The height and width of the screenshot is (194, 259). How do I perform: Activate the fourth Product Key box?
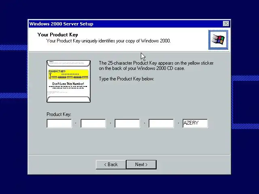point(161,123)
